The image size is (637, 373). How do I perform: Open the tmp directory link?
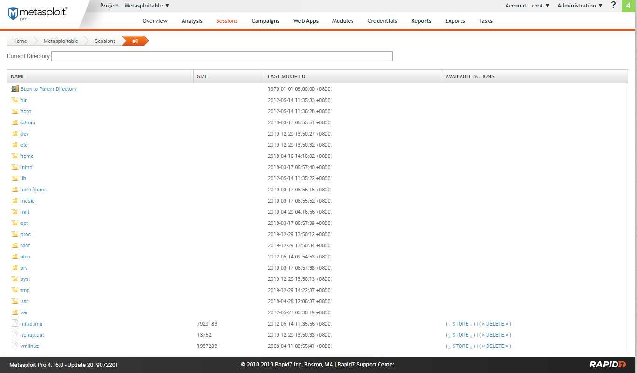click(25, 290)
